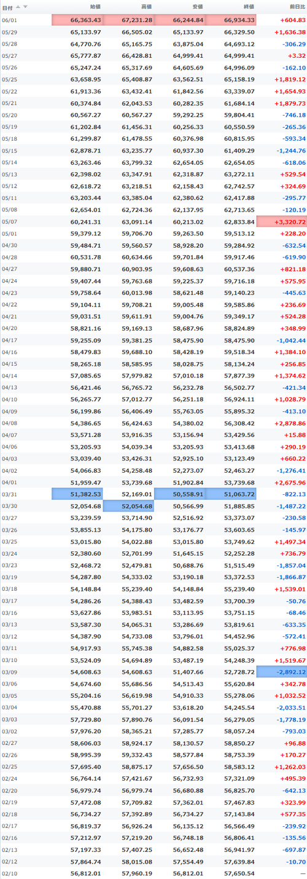The image size is (307, 879).
Task: Select the 04/01 date cell
Action: point(8,484)
